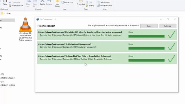Image resolution: width=185 pixels, height=104 pixels.
Task: Click progress bar of 38.Signs Bullied Online mp3
Action: (x=147, y=60)
